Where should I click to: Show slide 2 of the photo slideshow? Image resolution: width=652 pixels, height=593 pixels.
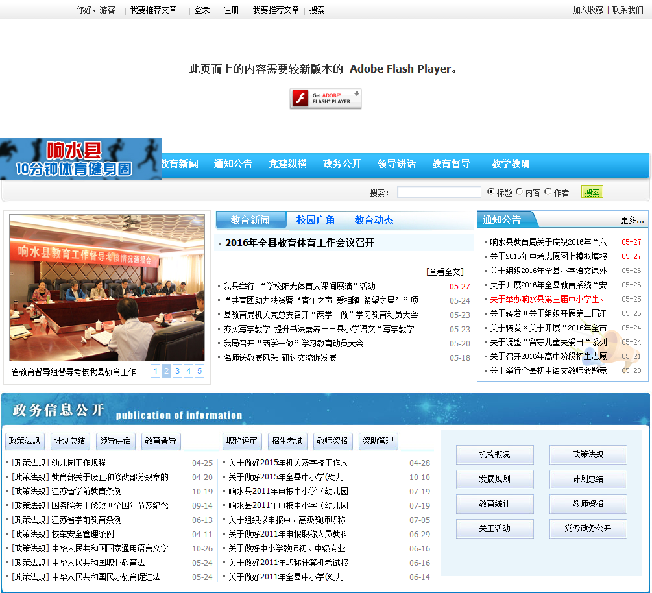click(166, 371)
